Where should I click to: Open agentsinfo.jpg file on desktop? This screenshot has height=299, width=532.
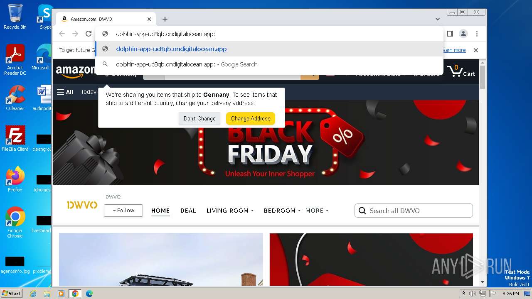click(15, 265)
